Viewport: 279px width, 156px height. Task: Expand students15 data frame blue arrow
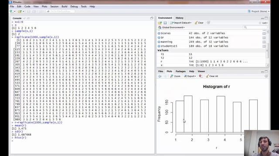(159, 46)
